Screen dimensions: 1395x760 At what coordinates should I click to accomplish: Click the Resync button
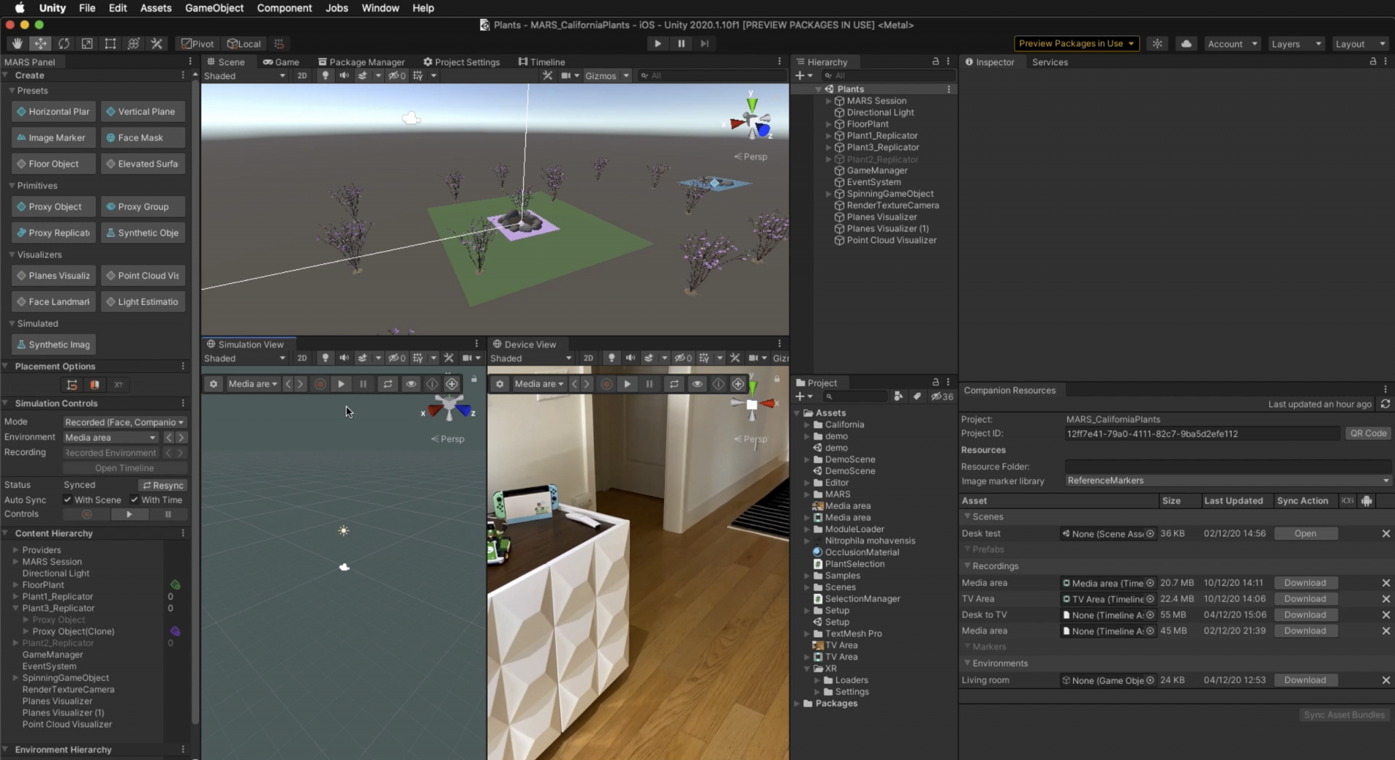(163, 485)
